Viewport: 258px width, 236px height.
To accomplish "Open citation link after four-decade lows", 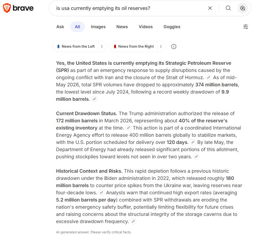I will [102, 193].
